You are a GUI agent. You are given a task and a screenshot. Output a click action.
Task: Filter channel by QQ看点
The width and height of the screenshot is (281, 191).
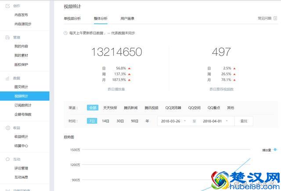(x=214, y=108)
